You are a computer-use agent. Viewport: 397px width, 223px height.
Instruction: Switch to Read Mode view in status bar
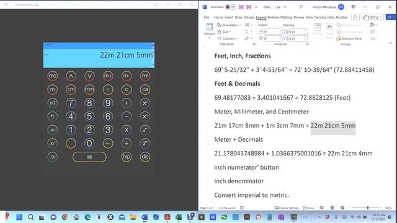[x=321, y=208]
